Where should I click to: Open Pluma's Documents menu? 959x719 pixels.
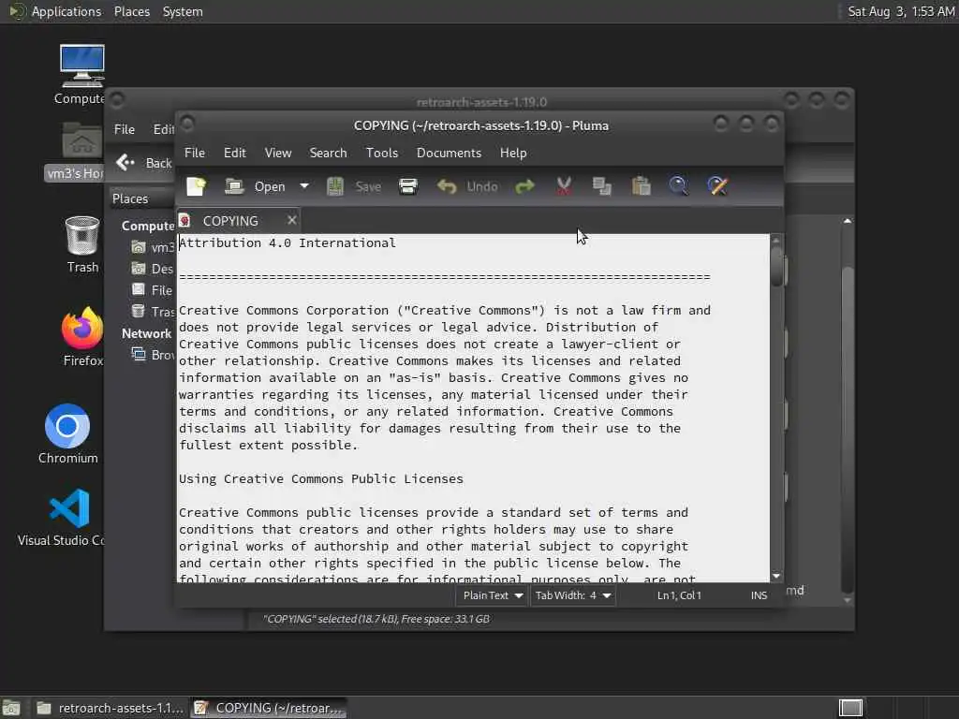[449, 153]
